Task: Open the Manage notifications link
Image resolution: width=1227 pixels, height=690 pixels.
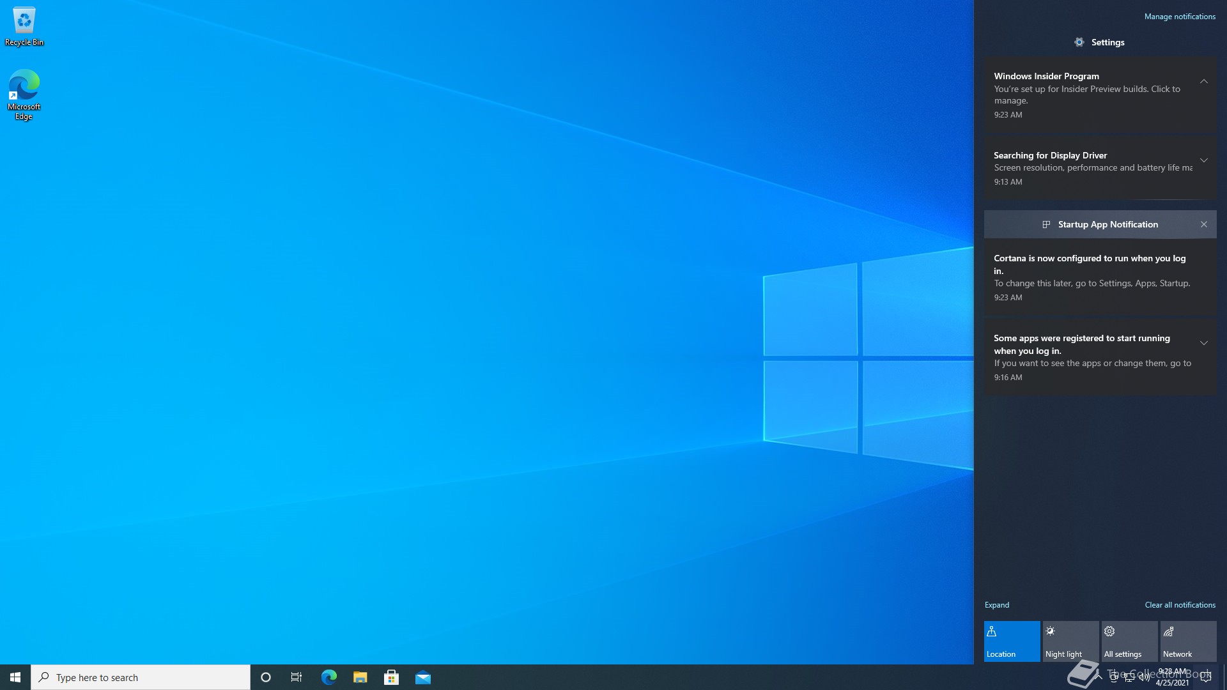Action: 1180,17
